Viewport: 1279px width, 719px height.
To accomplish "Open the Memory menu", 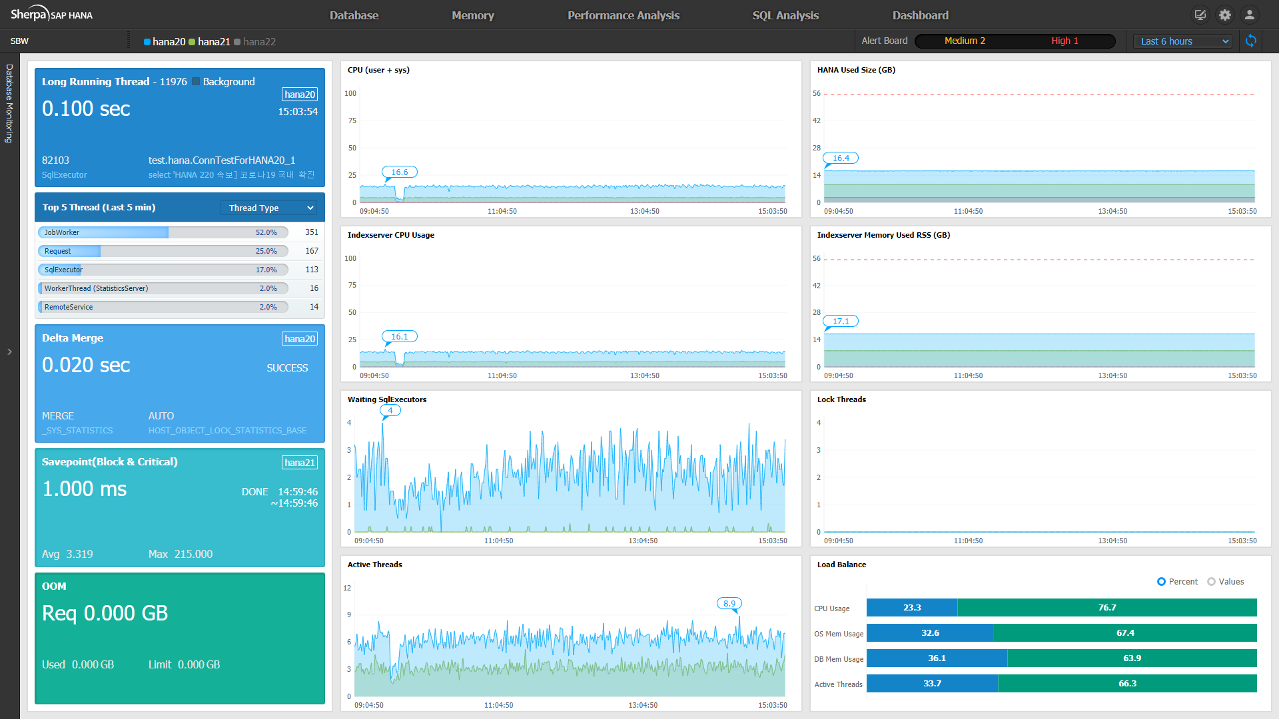I will (473, 15).
